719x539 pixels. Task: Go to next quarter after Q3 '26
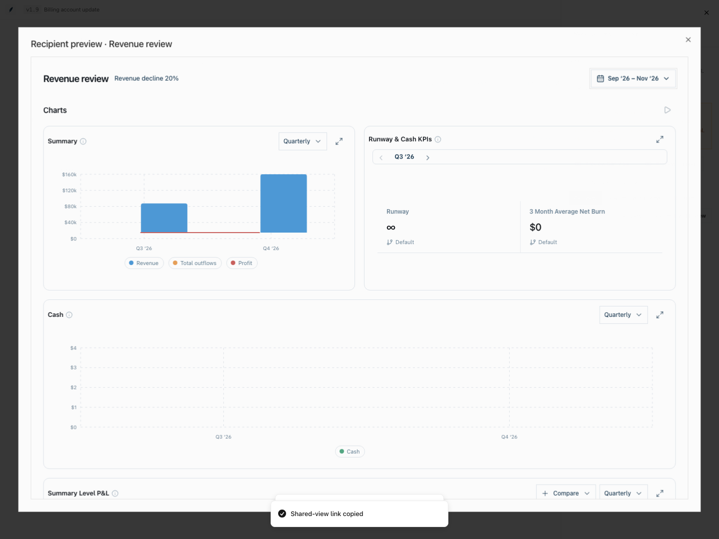428,157
